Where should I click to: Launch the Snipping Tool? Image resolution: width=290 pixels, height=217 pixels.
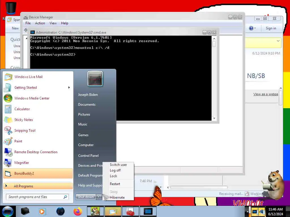pos(38,131)
